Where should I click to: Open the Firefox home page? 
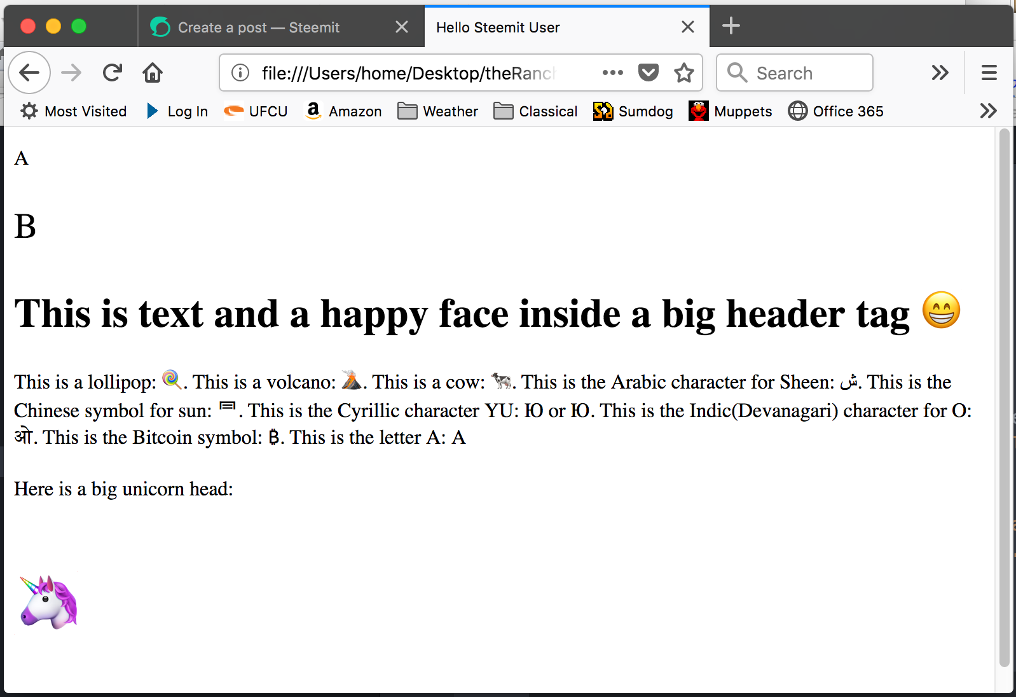153,72
